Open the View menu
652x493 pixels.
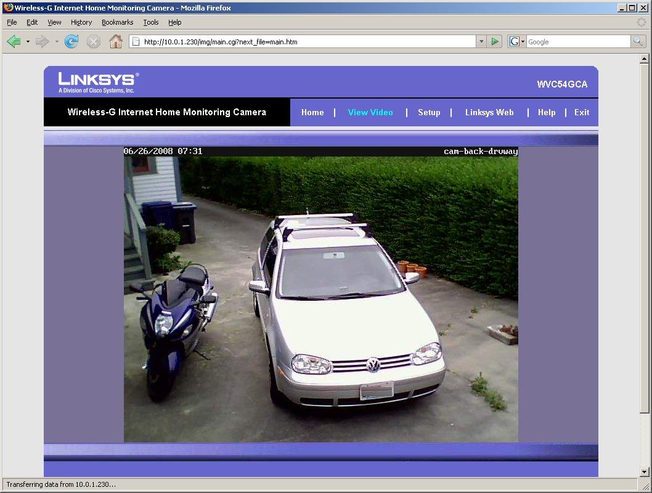[x=54, y=22]
